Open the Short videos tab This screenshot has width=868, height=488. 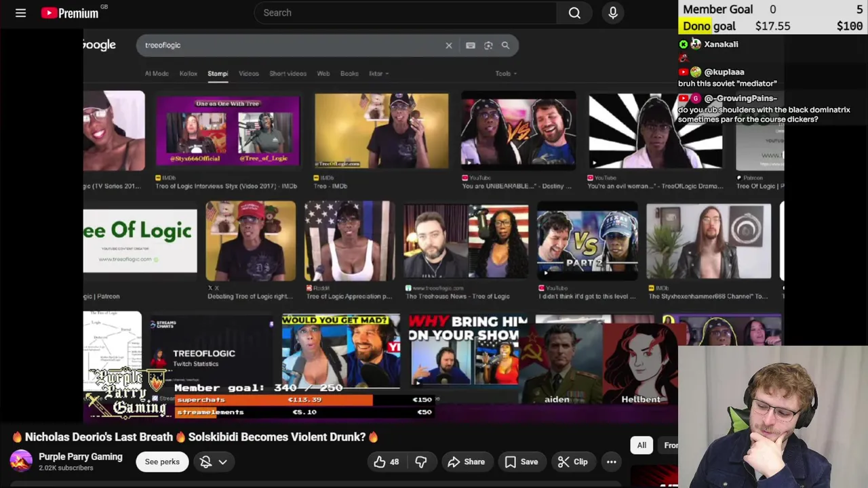click(288, 73)
